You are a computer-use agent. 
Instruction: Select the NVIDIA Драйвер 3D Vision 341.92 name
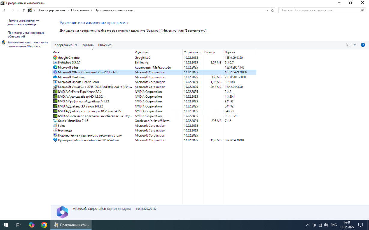pyautogui.click(x=80, y=106)
